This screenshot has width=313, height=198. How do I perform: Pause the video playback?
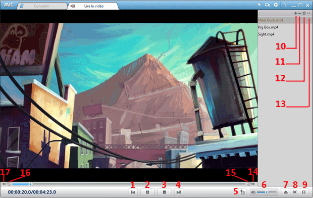pos(147,192)
